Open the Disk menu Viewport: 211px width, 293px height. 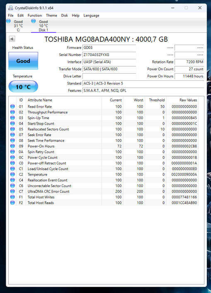[x=64, y=15]
